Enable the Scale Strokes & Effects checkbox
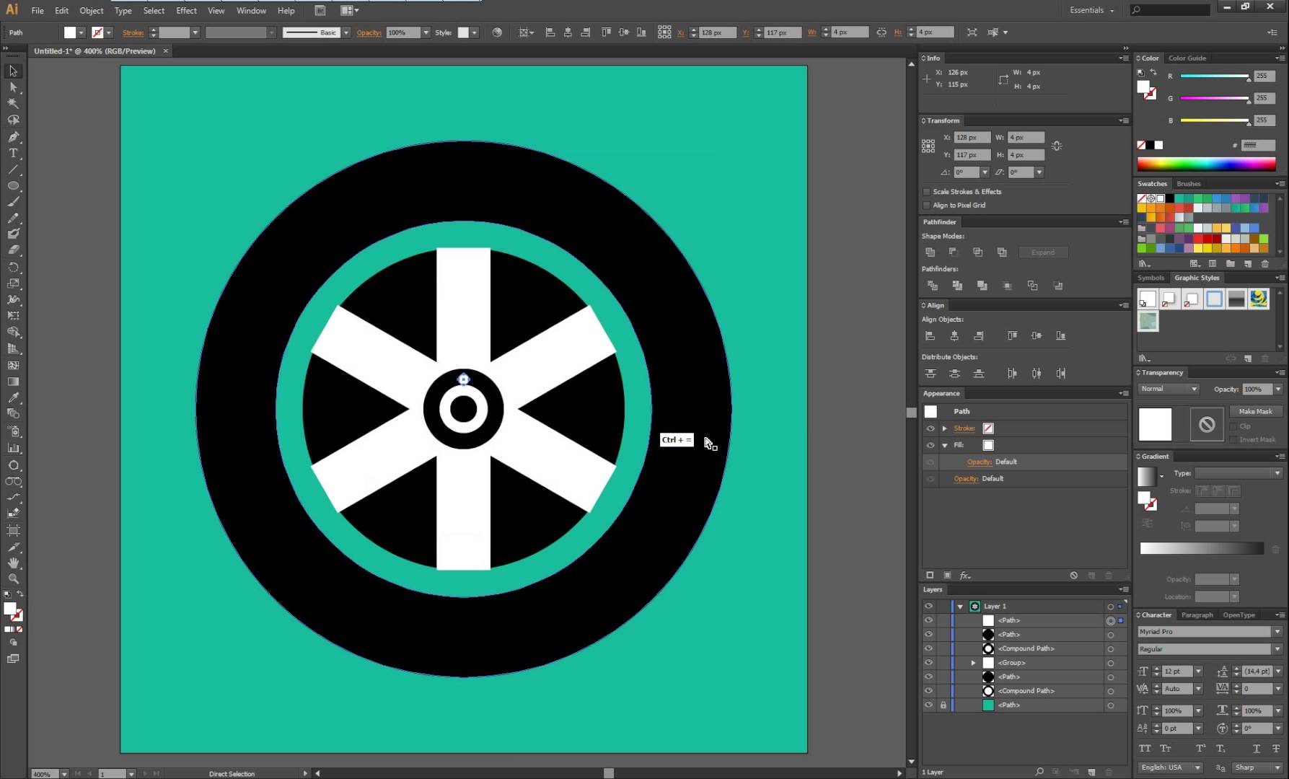 click(927, 191)
